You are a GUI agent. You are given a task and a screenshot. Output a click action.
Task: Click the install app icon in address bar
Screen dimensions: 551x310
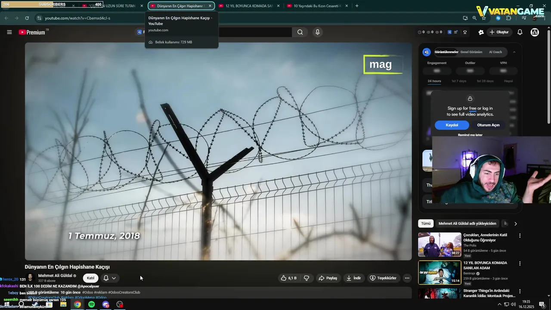[465, 18]
